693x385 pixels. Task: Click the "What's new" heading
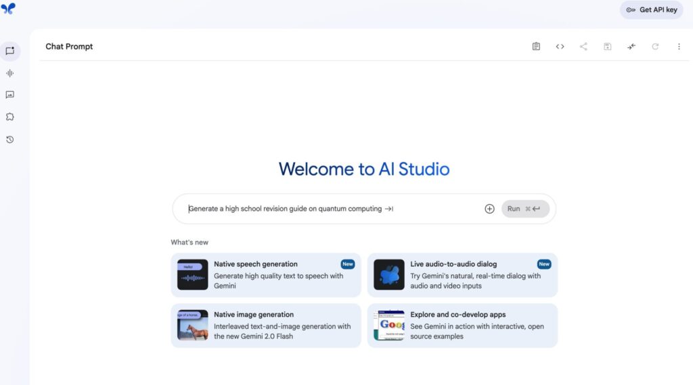(x=189, y=242)
